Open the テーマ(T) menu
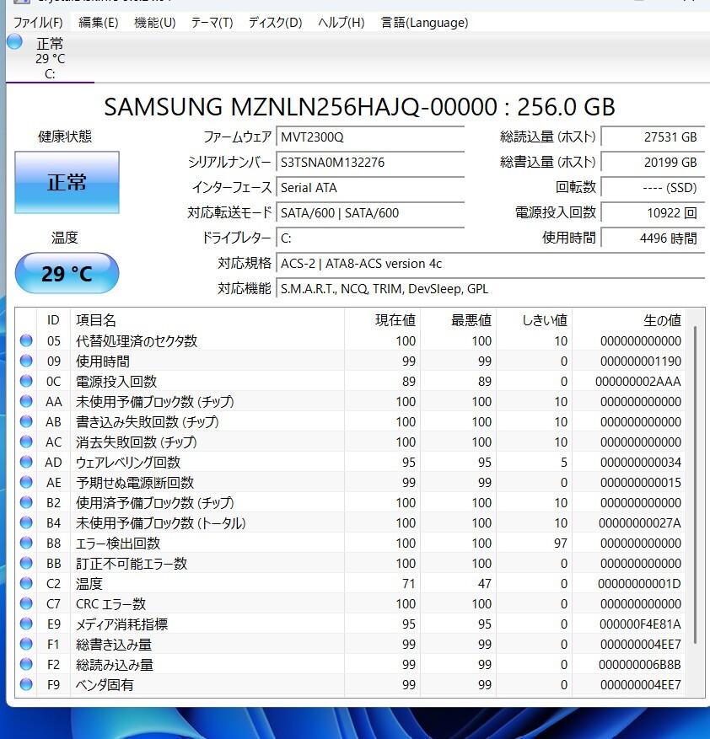The image size is (710, 739). 212,23
